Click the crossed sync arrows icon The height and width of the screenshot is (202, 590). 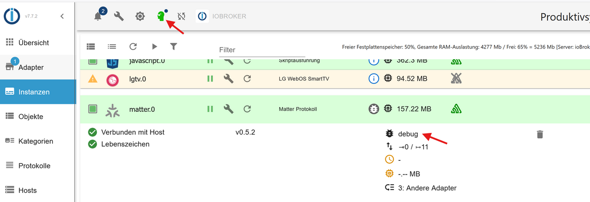click(181, 16)
